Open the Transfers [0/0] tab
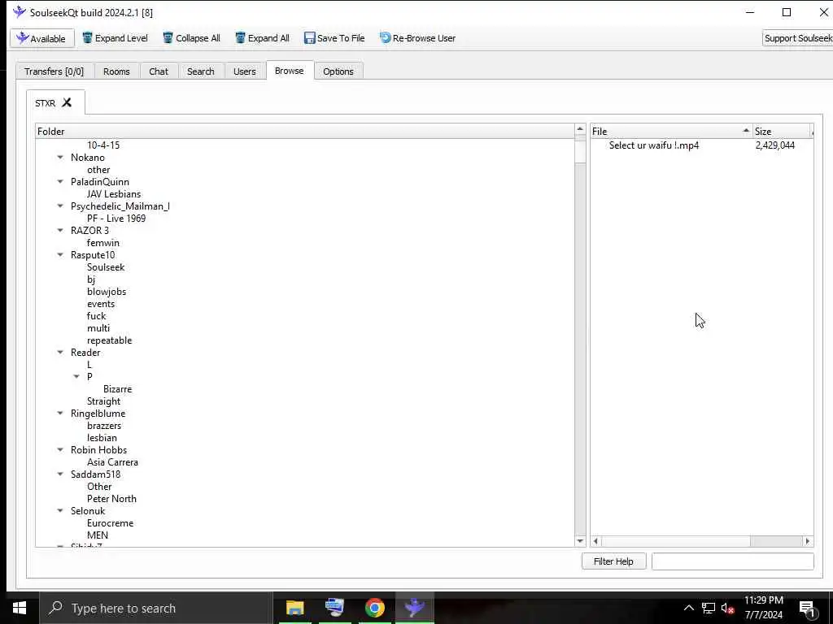Viewport: 833px width, 624px height. 55,71
